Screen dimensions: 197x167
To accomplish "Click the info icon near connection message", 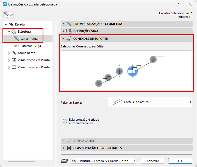I will click(x=65, y=121).
